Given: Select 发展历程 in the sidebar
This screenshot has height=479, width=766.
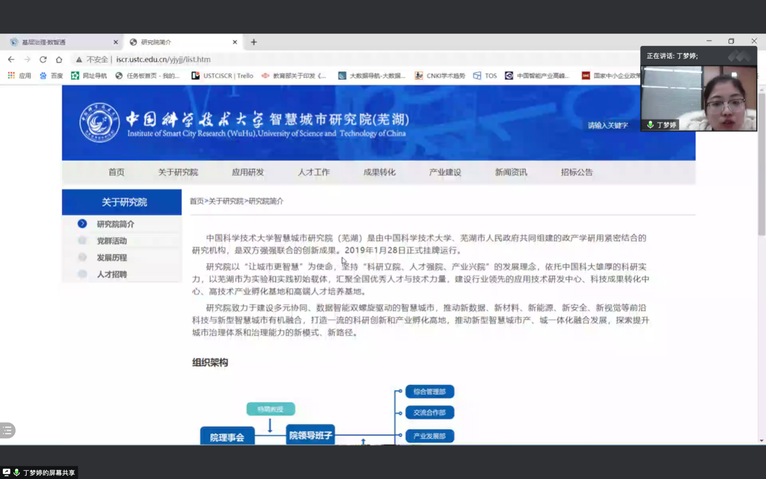Looking at the screenshot, I should [x=112, y=257].
